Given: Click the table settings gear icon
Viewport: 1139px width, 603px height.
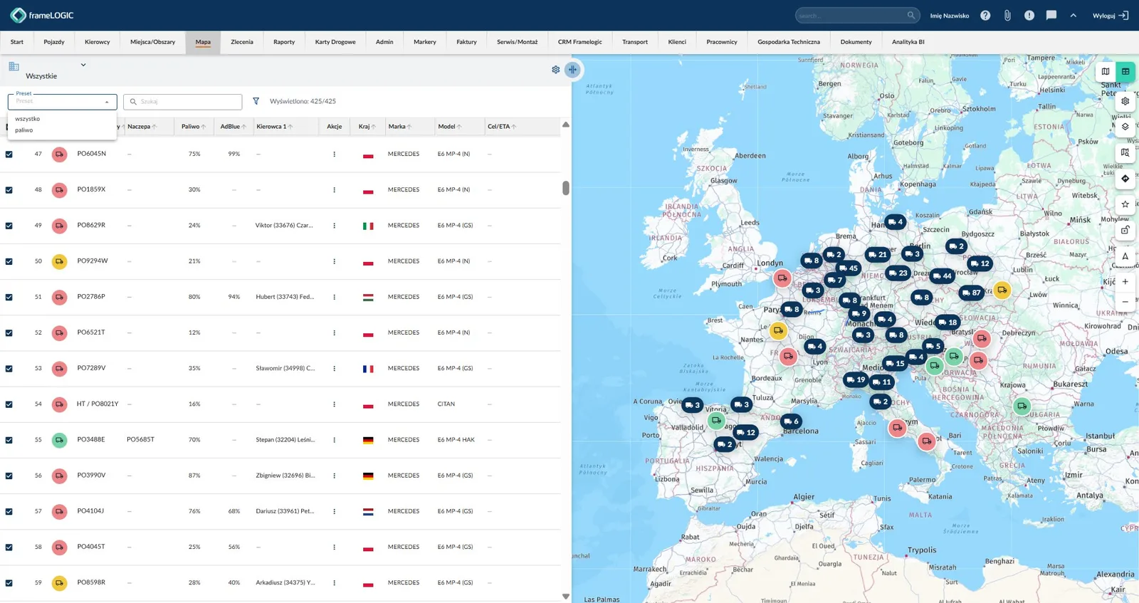Looking at the screenshot, I should pos(556,70).
